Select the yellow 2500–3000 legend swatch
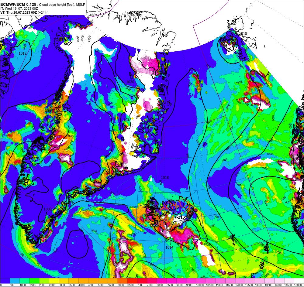The height and width of the screenshot is (287, 304). tap(54, 281)
